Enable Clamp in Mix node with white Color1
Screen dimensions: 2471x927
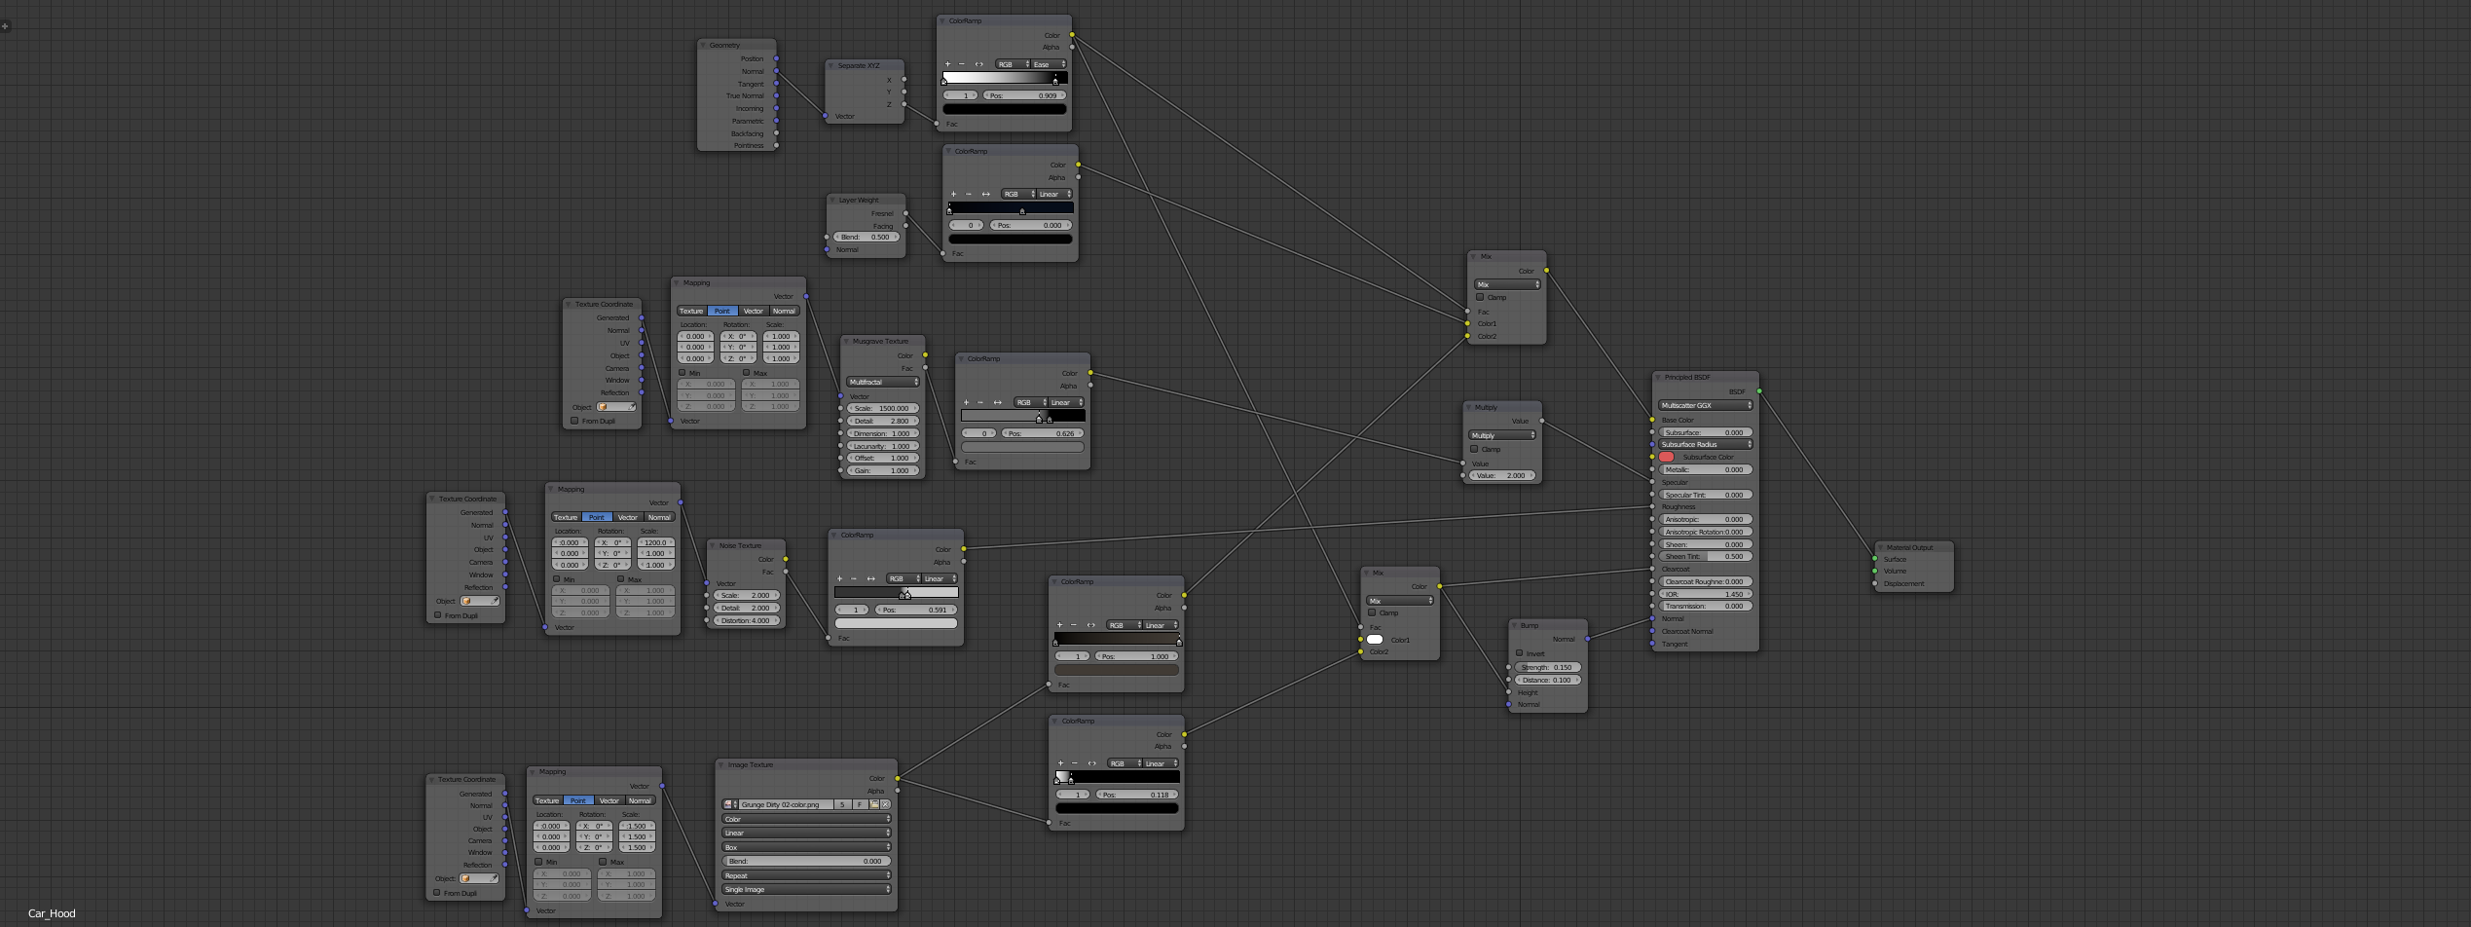pos(1372,612)
